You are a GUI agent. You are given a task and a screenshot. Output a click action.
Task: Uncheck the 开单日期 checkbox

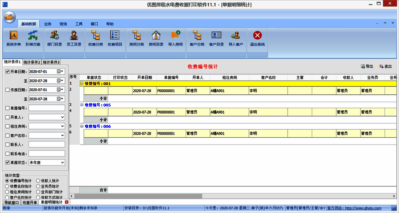click(x=7, y=71)
